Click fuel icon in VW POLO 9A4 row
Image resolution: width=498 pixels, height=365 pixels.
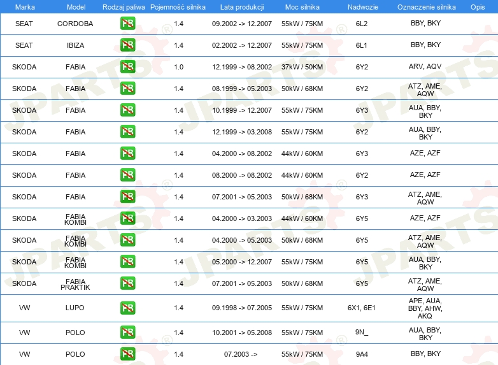tap(127, 354)
